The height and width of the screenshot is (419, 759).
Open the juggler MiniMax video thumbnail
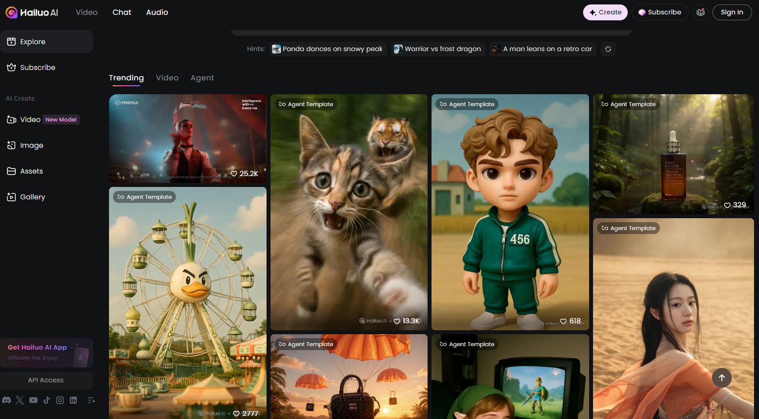pos(188,138)
